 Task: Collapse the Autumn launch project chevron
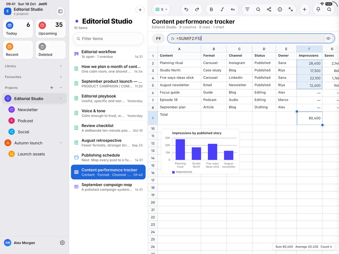[x=61, y=143]
